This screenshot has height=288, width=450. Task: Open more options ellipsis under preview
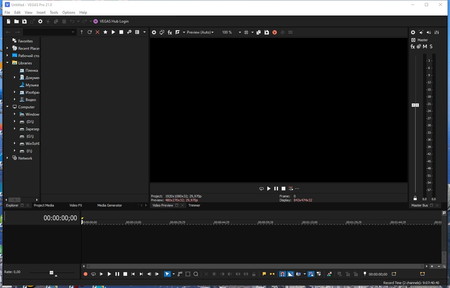tap(297, 189)
